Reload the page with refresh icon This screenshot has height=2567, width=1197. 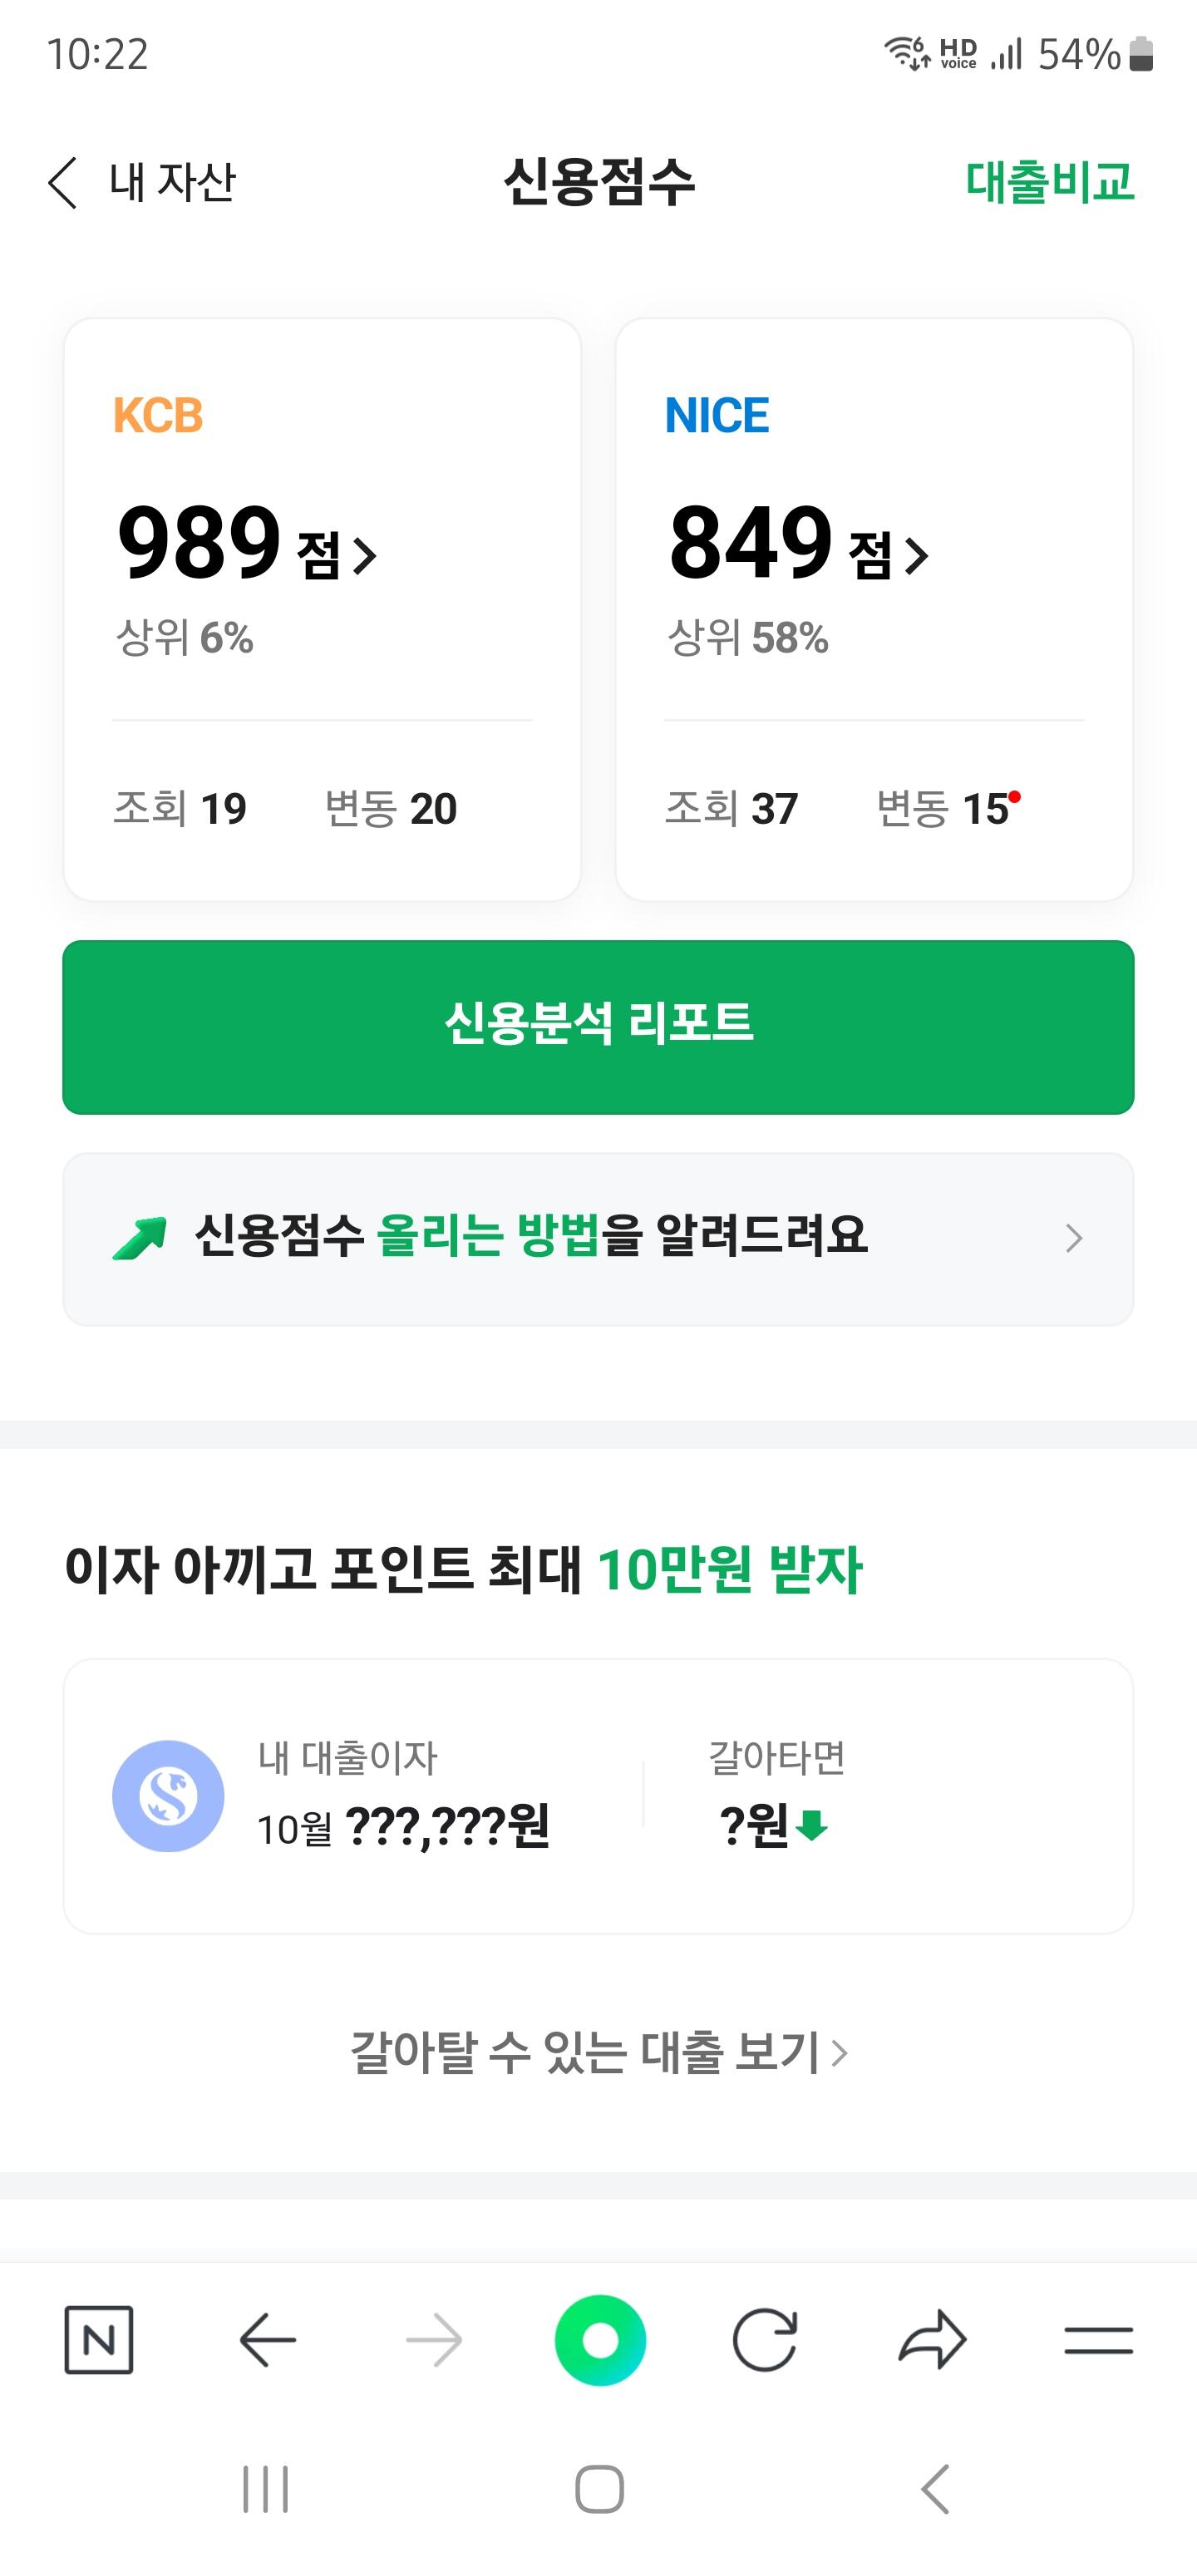click(x=765, y=2338)
